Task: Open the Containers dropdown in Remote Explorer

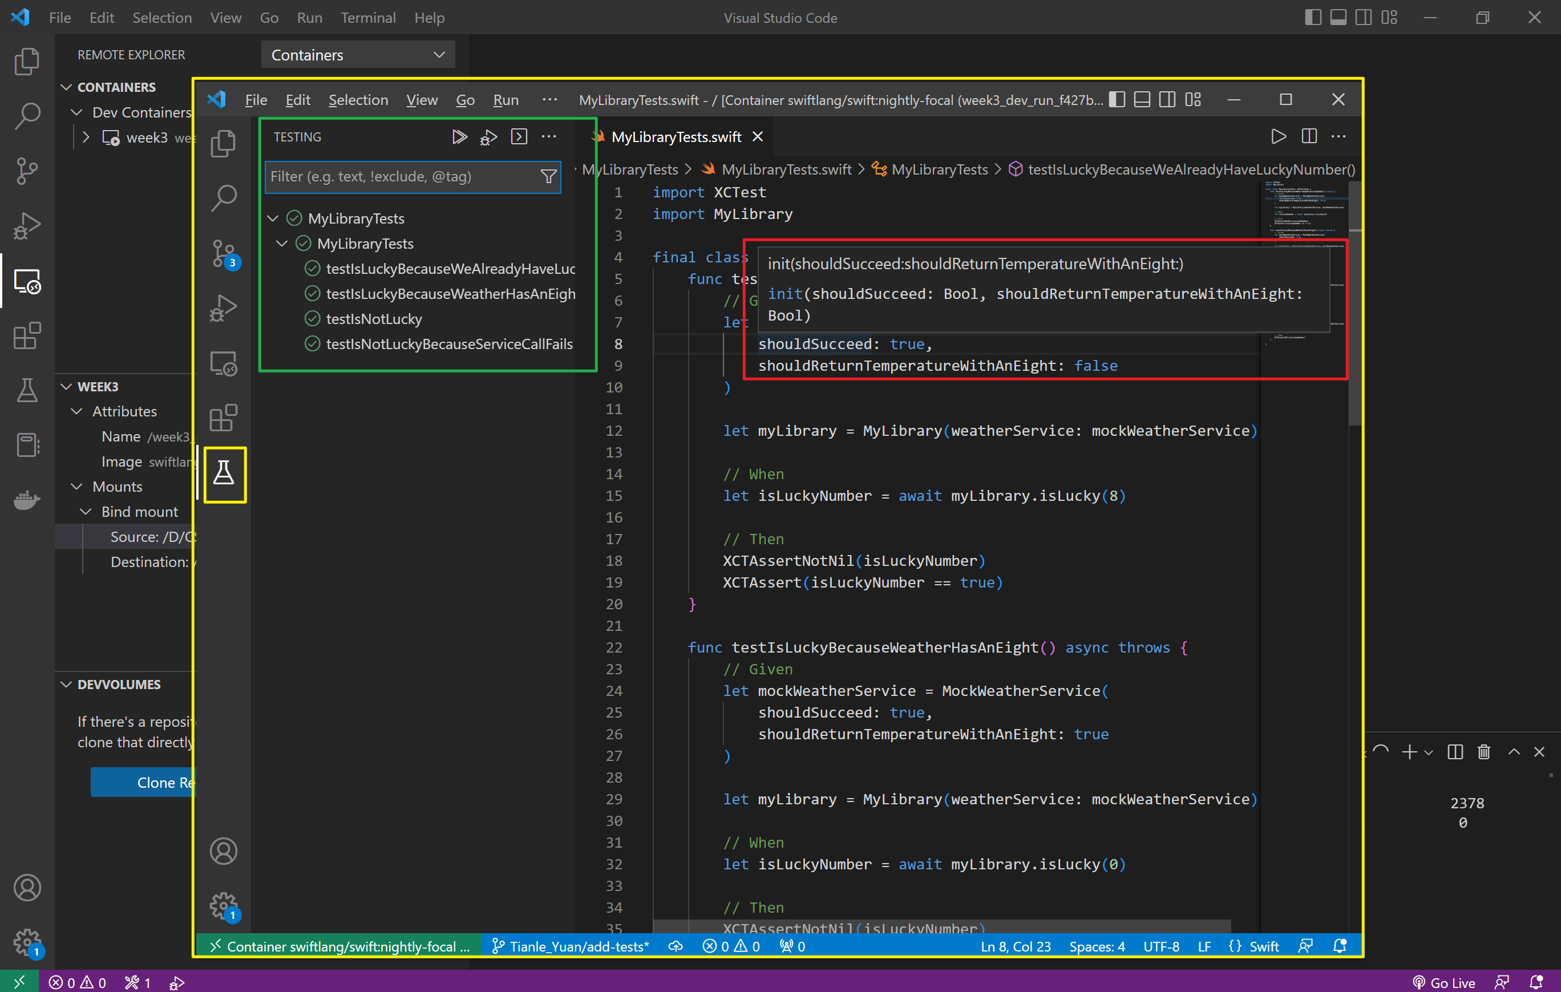Action: 358,55
